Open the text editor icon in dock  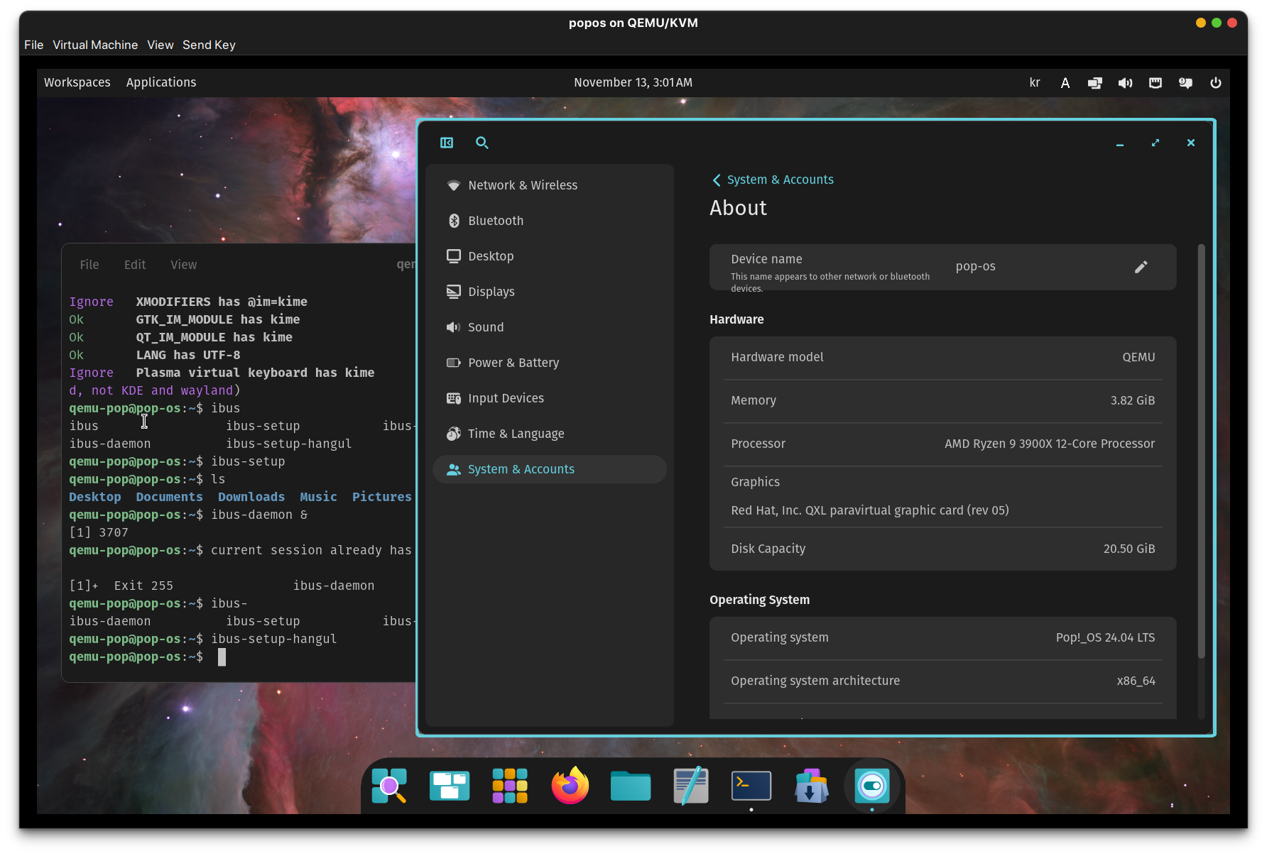(x=691, y=786)
